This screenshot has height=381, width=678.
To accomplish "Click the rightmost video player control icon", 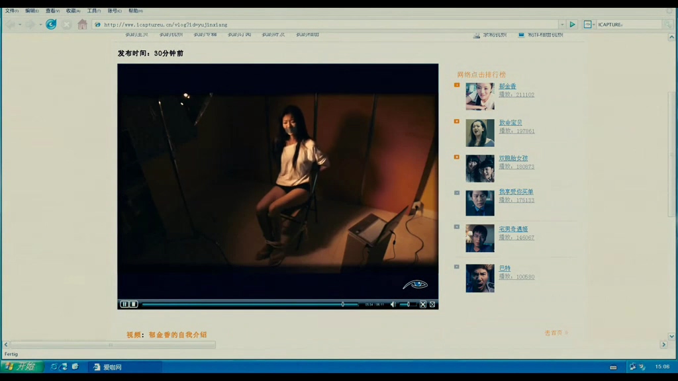I will (432, 304).
